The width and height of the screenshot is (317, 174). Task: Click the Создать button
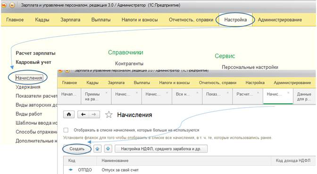click(77, 149)
